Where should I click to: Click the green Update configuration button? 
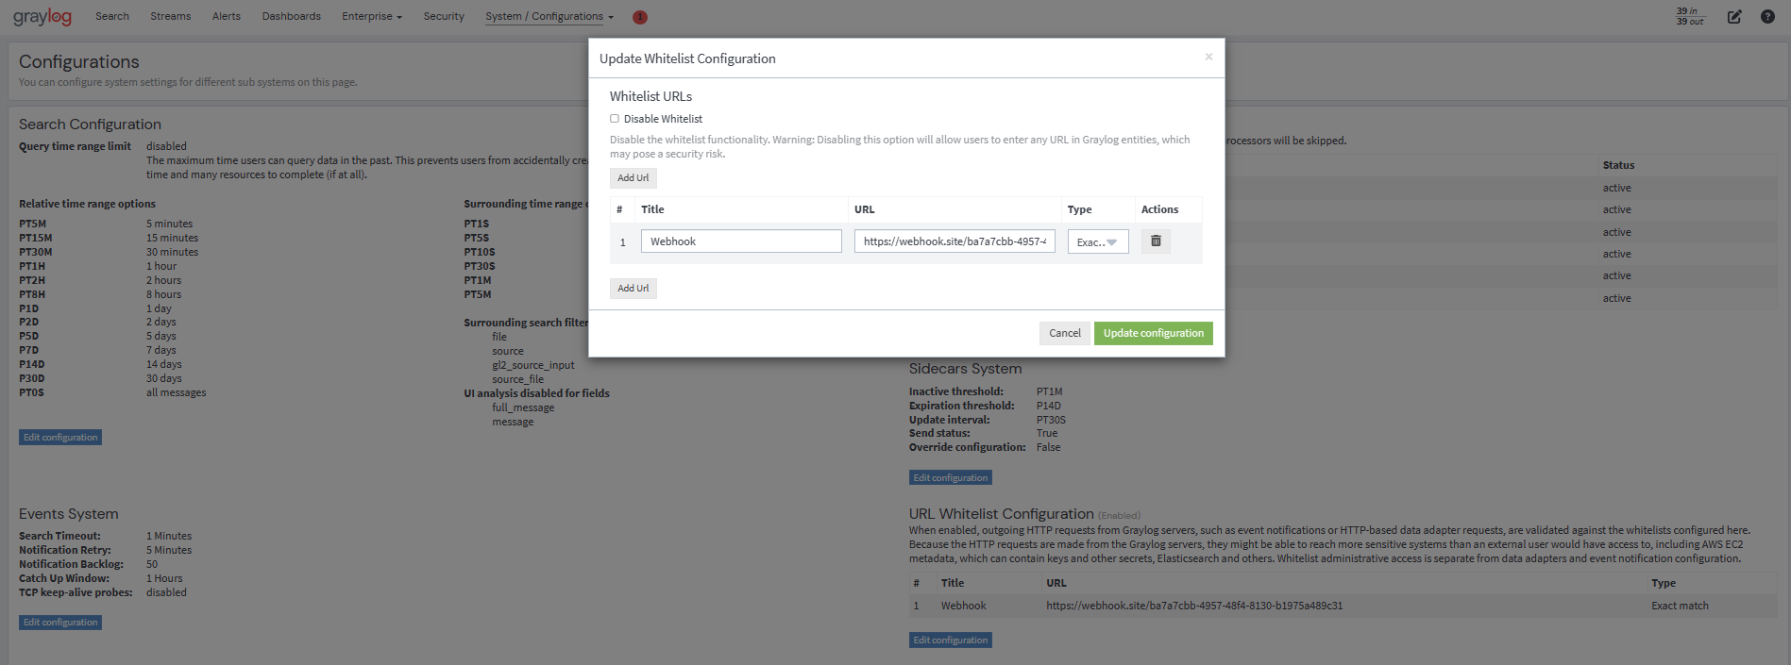pos(1154,333)
